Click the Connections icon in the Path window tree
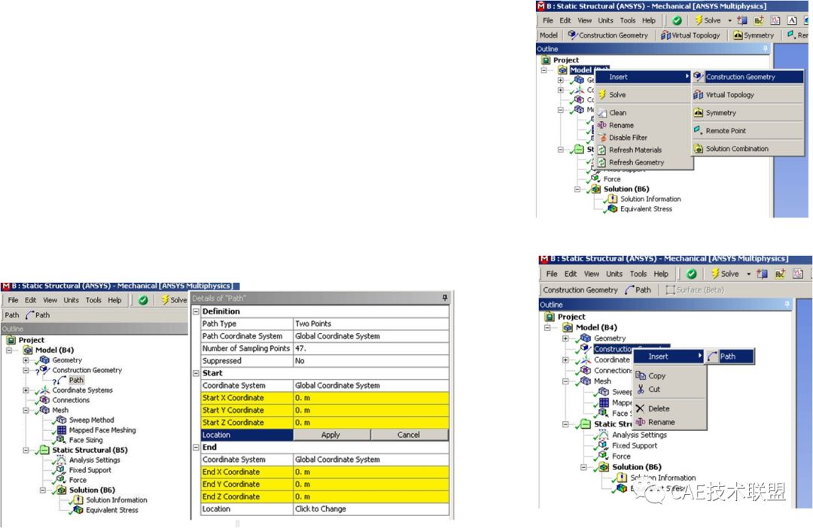The width and height of the screenshot is (813, 528). coord(44,400)
